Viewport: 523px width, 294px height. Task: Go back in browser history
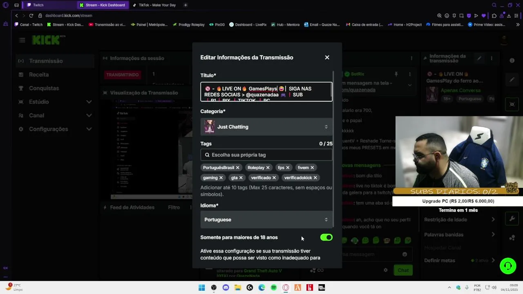(x=16, y=16)
